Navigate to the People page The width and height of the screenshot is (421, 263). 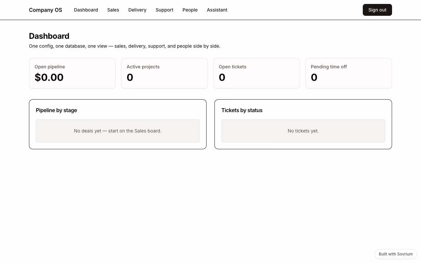(x=190, y=10)
